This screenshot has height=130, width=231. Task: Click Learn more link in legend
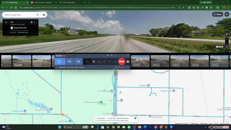point(124,120)
